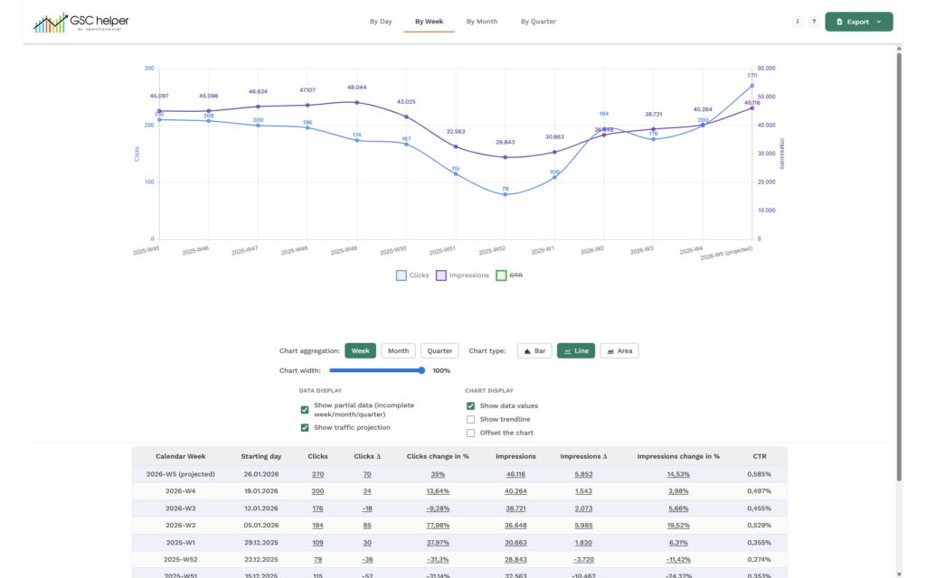Switch to the By Month tab
926x578 pixels.
pyautogui.click(x=482, y=22)
